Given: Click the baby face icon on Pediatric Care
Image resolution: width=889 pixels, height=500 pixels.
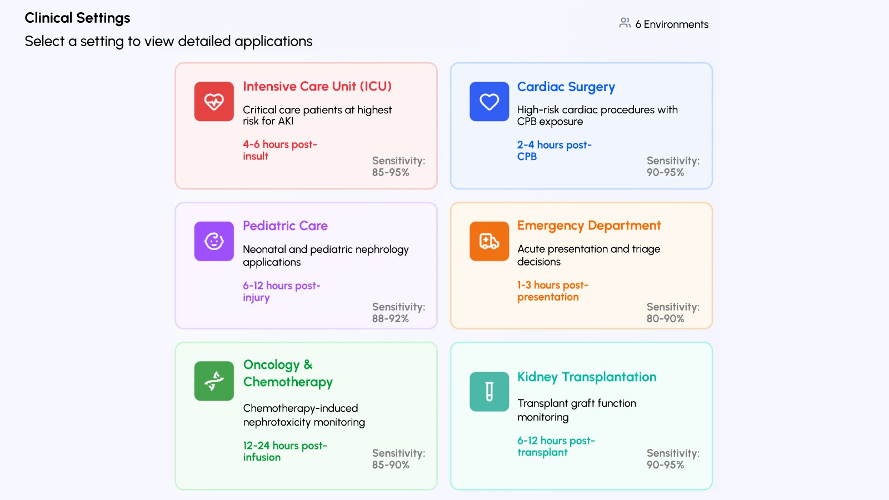Looking at the screenshot, I should pyautogui.click(x=213, y=241).
